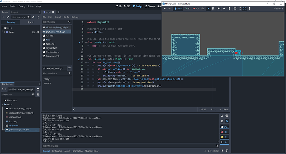Viewport: 286px width, 154px height.
Task: Add a new scene tab with plus
Action: (x=58, y=12)
